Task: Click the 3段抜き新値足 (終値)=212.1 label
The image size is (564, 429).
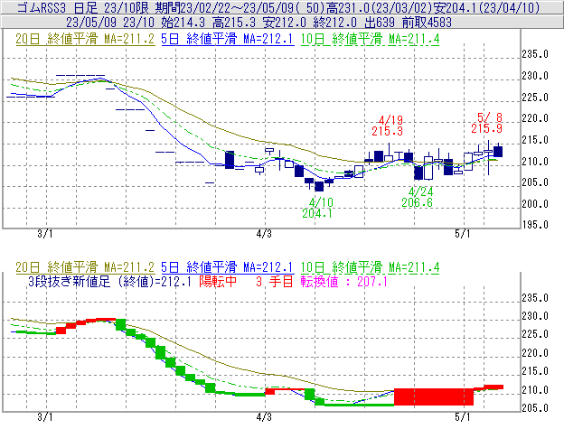Action: click(x=109, y=281)
